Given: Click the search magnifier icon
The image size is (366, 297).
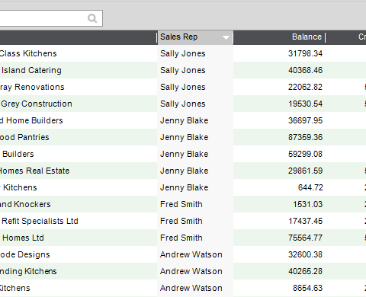Looking at the screenshot, I should (92, 18).
